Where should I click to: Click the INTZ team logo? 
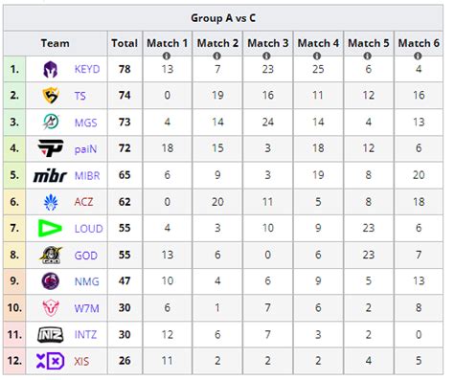(50, 335)
